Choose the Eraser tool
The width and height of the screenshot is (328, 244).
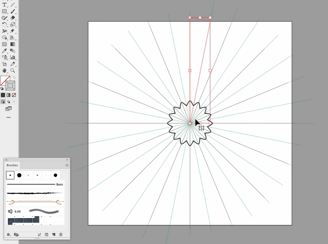coord(12,18)
